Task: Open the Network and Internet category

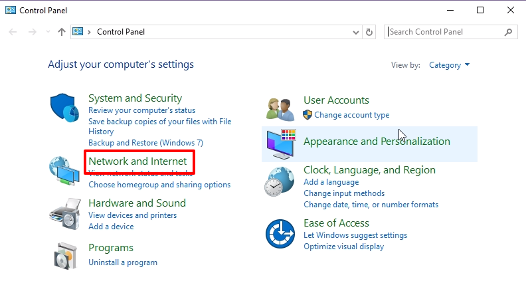Action: [137, 161]
